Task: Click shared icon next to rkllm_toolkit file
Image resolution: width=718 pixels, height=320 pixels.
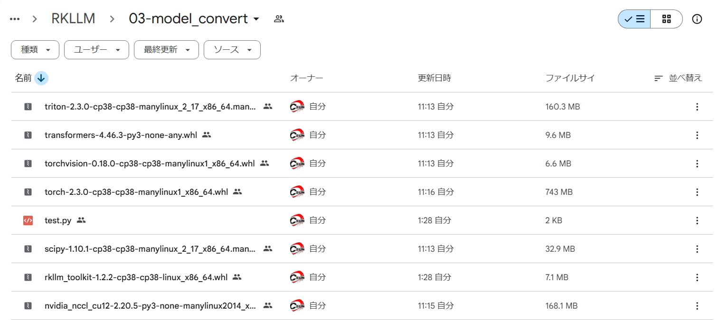Action: pos(237,277)
